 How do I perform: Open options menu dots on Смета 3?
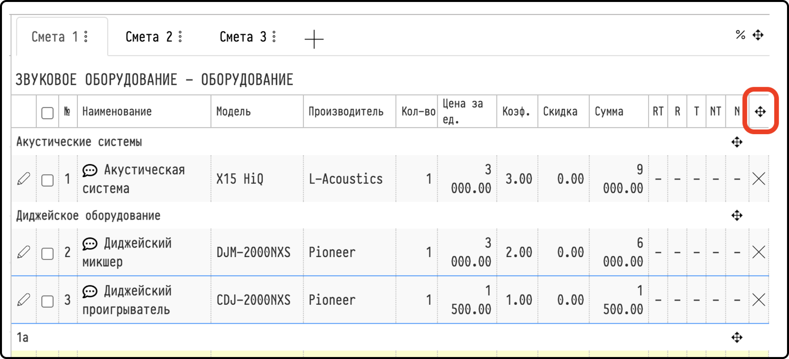(274, 36)
